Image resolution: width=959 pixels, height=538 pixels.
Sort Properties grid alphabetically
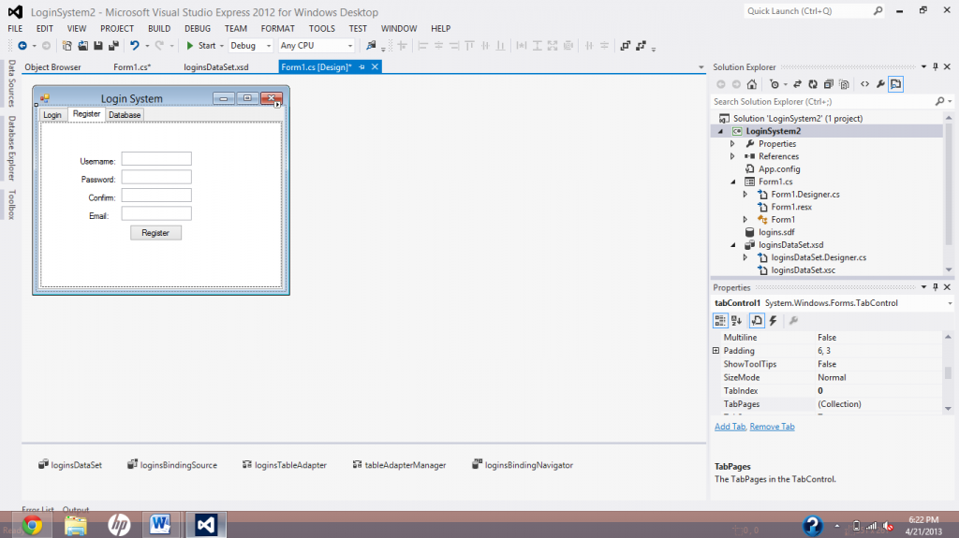736,320
